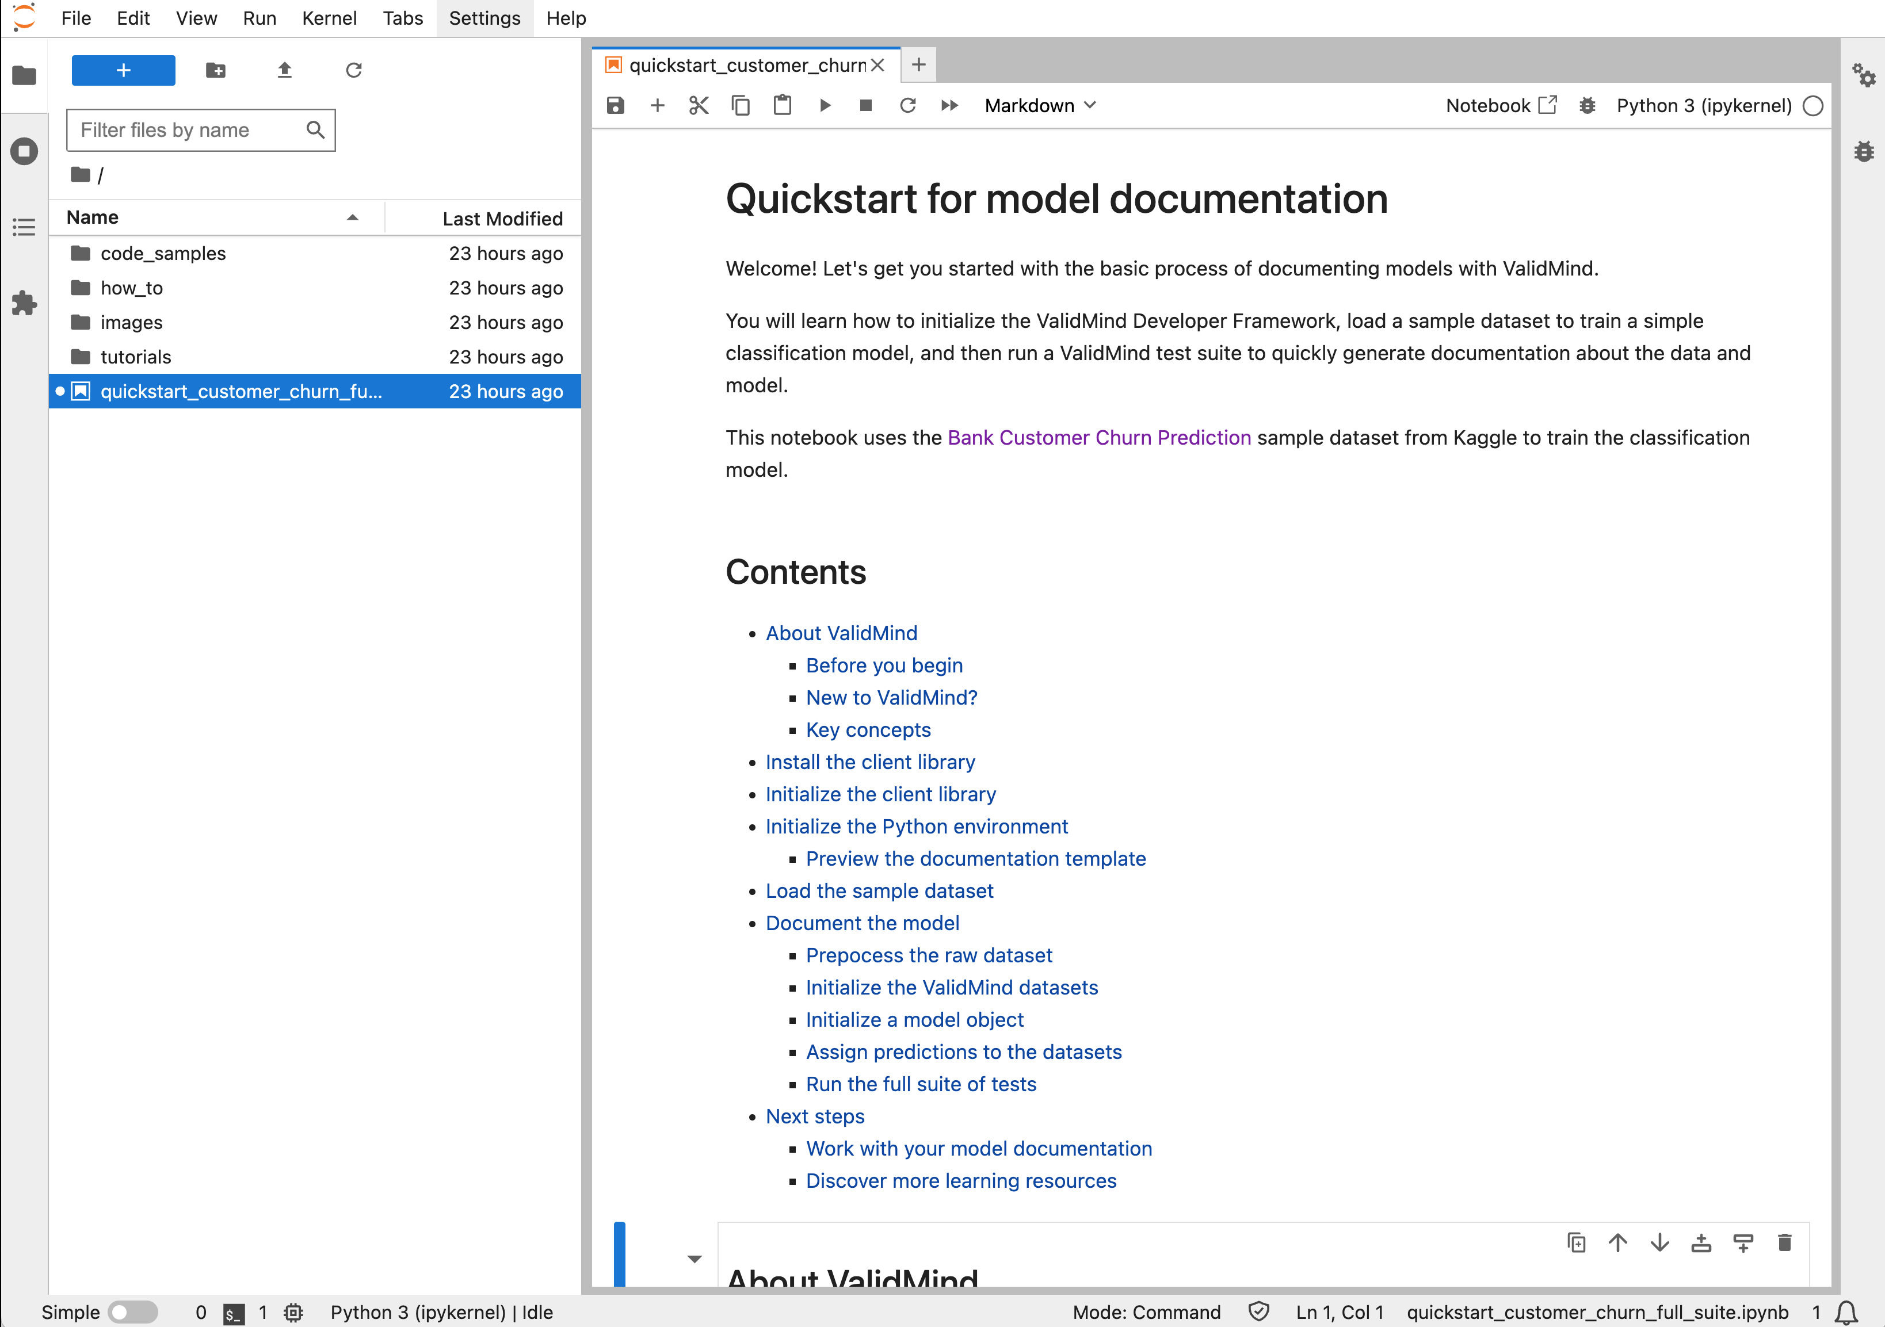The image size is (1885, 1327).
Task: Save the notebook using the save icon
Action: pos(615,105)
